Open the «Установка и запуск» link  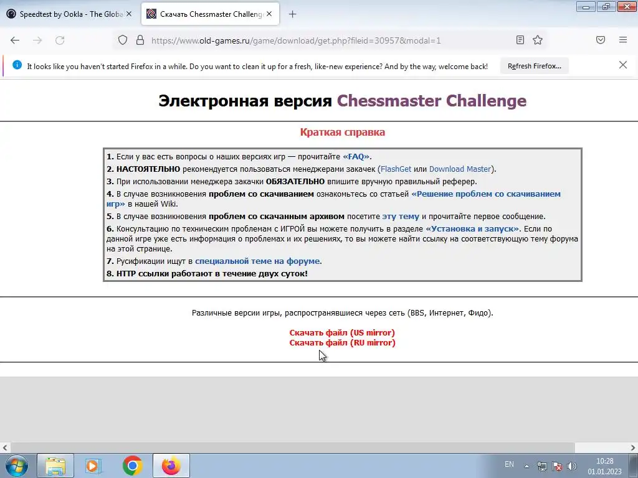(472, 229)
